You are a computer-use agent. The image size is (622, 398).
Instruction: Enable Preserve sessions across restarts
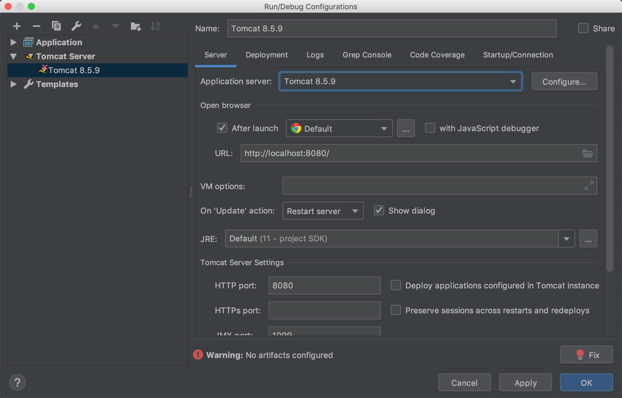396,310
